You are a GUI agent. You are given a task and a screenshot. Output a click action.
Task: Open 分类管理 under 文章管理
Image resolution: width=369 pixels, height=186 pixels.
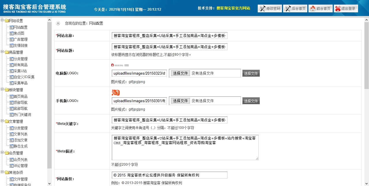point(21,128)
